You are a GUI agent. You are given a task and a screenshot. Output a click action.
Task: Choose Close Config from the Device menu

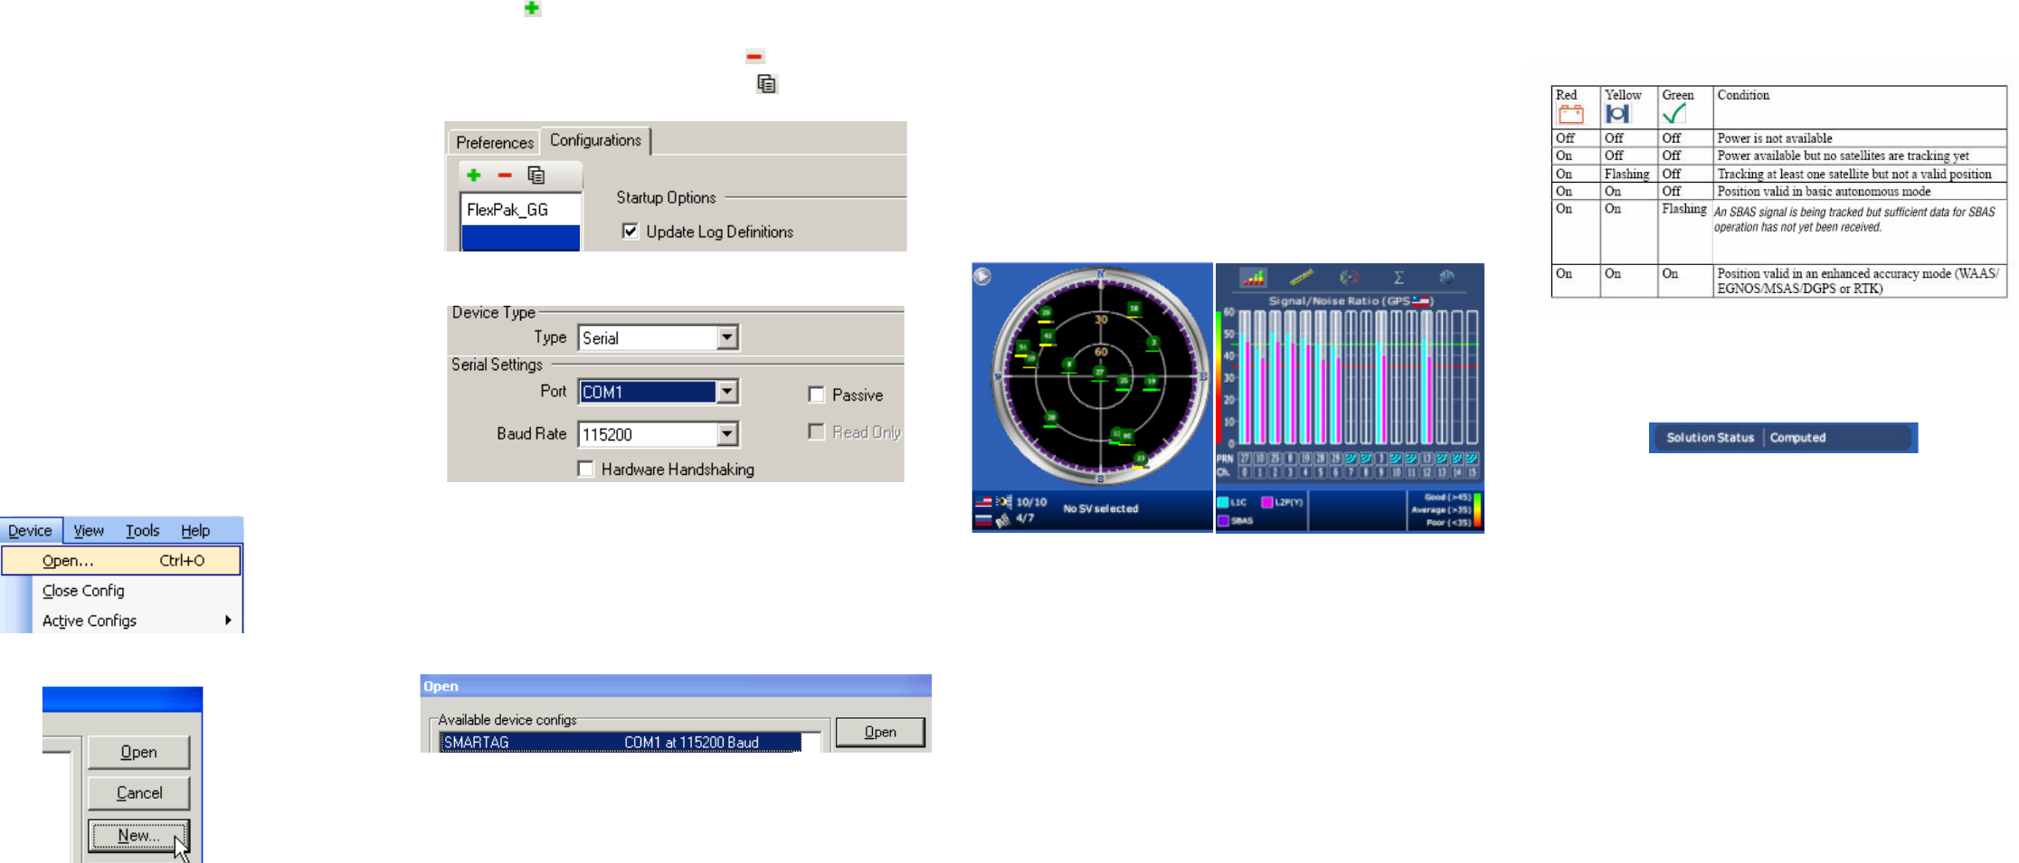[x=83, y=591]
